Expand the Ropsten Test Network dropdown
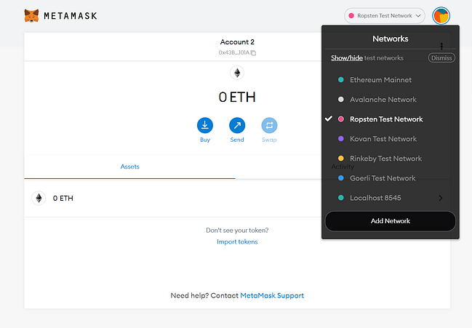 click(x=385, y=16)
